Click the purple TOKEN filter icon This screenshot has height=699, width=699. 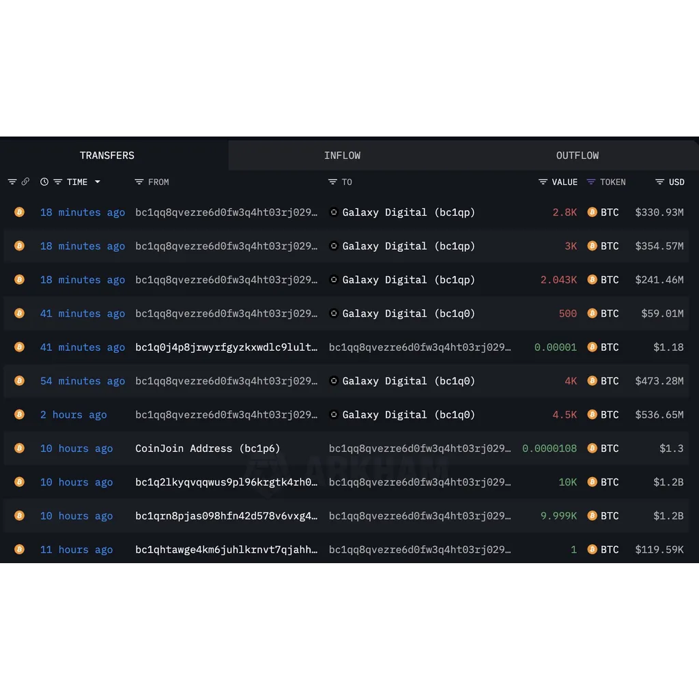pos(591,182)
